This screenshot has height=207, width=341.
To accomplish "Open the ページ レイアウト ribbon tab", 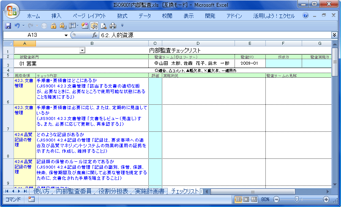I will 90,16.
